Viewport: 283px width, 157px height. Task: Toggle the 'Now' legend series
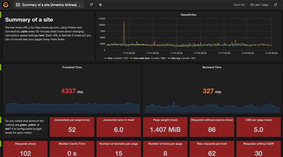[x=110, y=58]
